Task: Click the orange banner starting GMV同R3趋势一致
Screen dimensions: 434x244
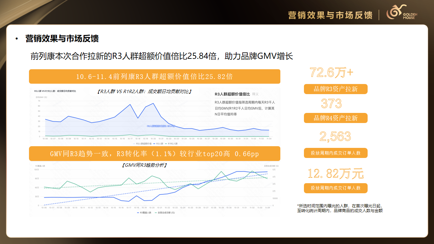Action: (x=155, y=154)
